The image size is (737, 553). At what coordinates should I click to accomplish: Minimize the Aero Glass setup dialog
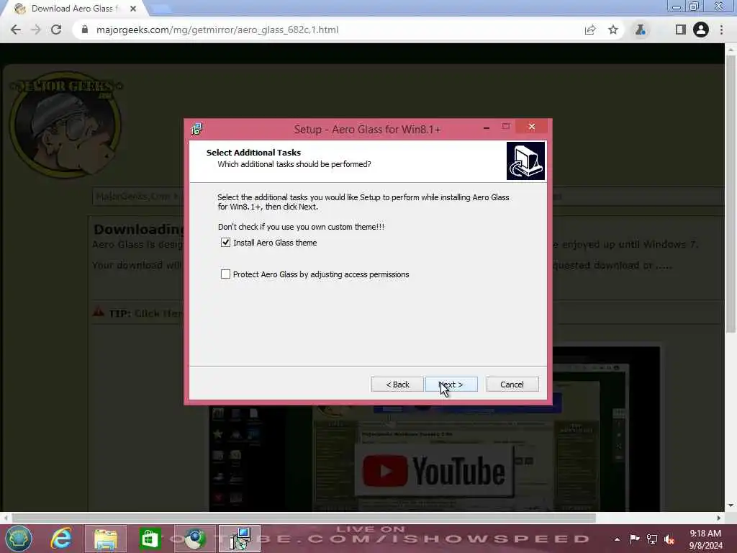point(487,127)
